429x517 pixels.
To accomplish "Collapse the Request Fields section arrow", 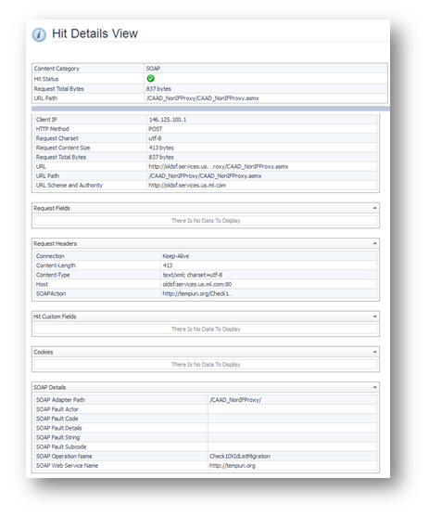I will click(x=374, y=208).
